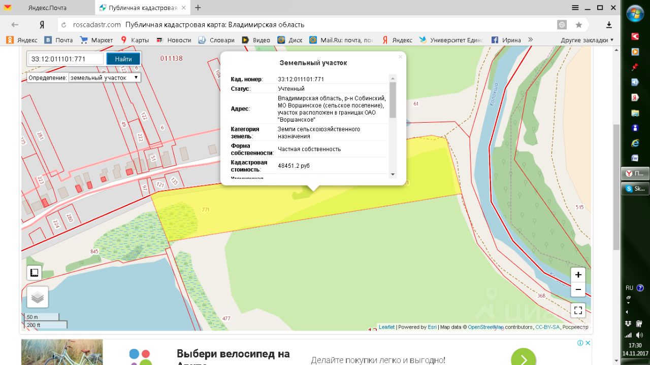Open browser downloads
The image size is (650, 365).
click(x=609, y=25)
